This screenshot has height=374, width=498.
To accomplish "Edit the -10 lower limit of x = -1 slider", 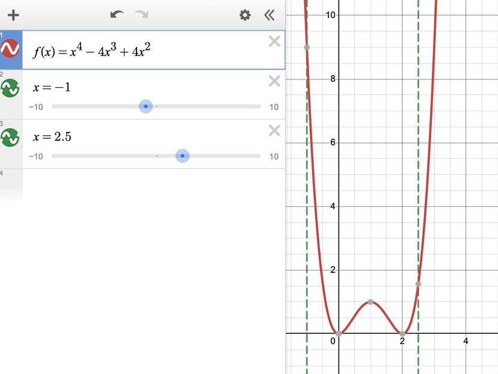I will (35, 107).
